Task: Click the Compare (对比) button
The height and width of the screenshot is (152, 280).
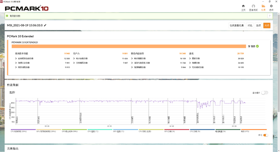Action: click(250, 26)
